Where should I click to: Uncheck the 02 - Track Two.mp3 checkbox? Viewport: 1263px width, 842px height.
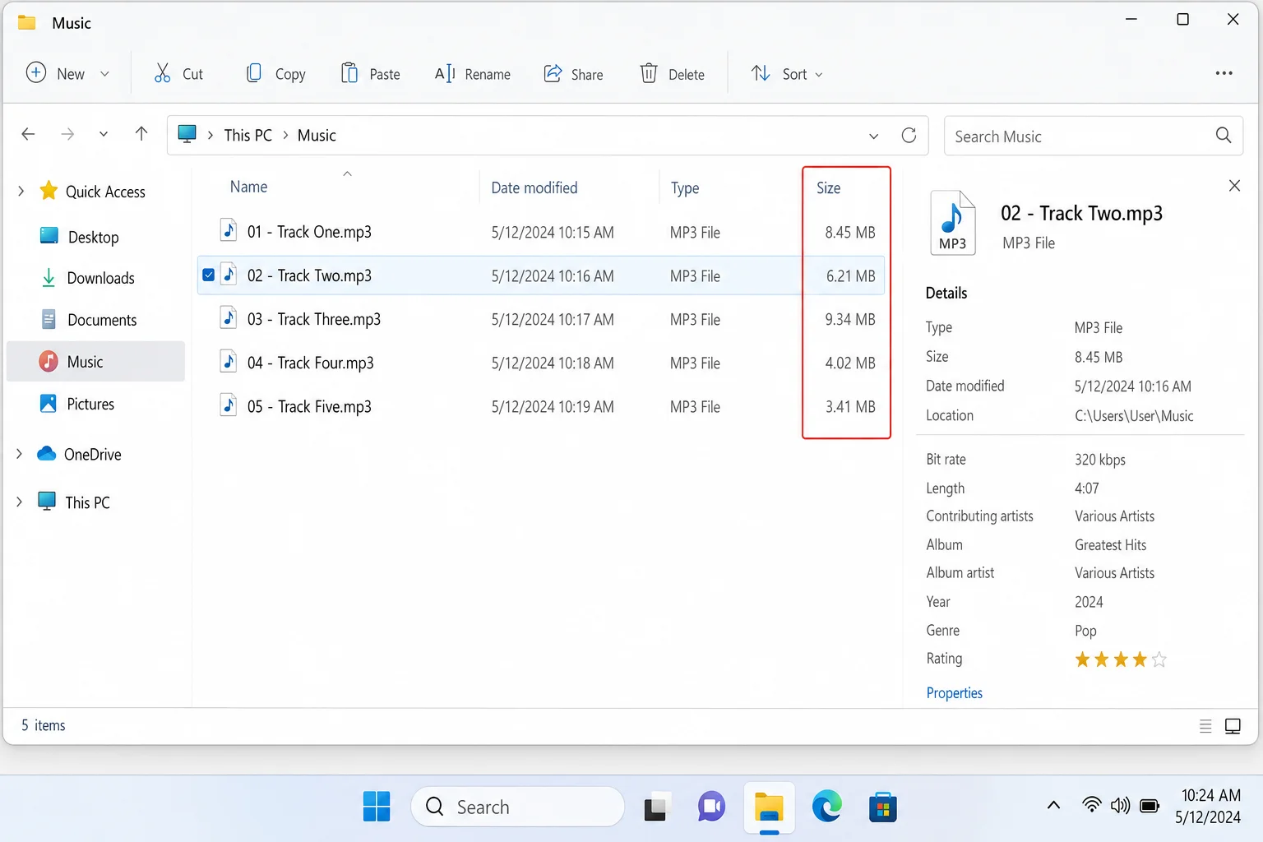coord(208,275)
